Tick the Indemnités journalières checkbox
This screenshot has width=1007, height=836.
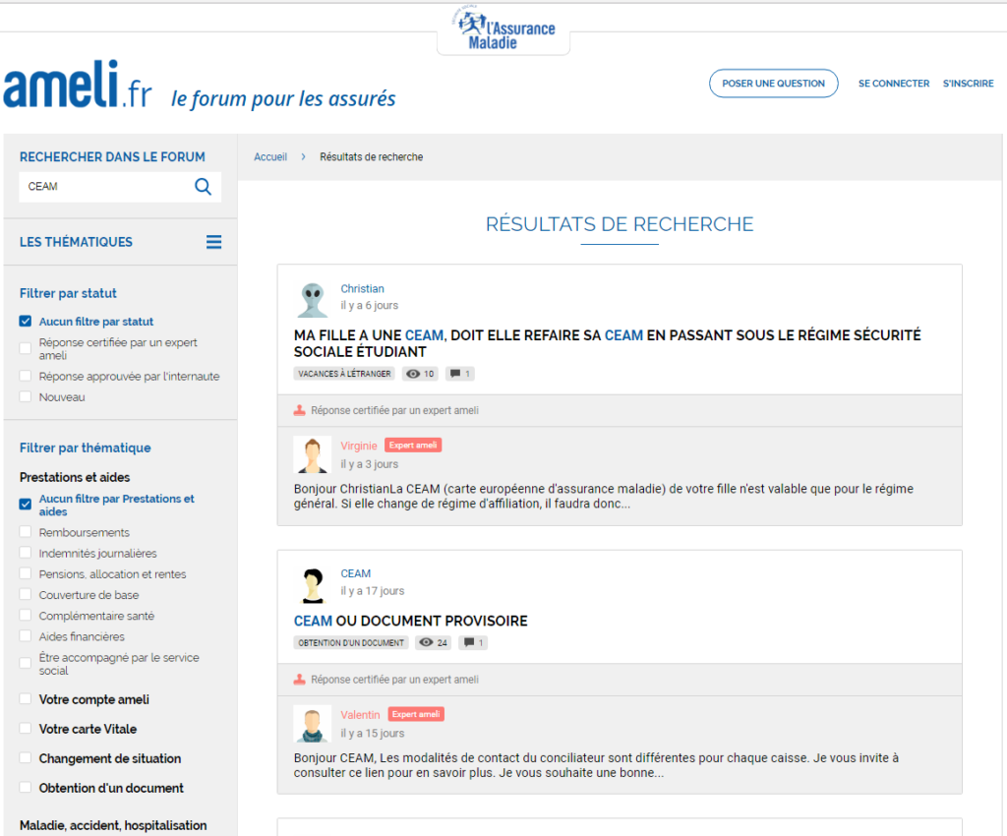tap(26, 554)
